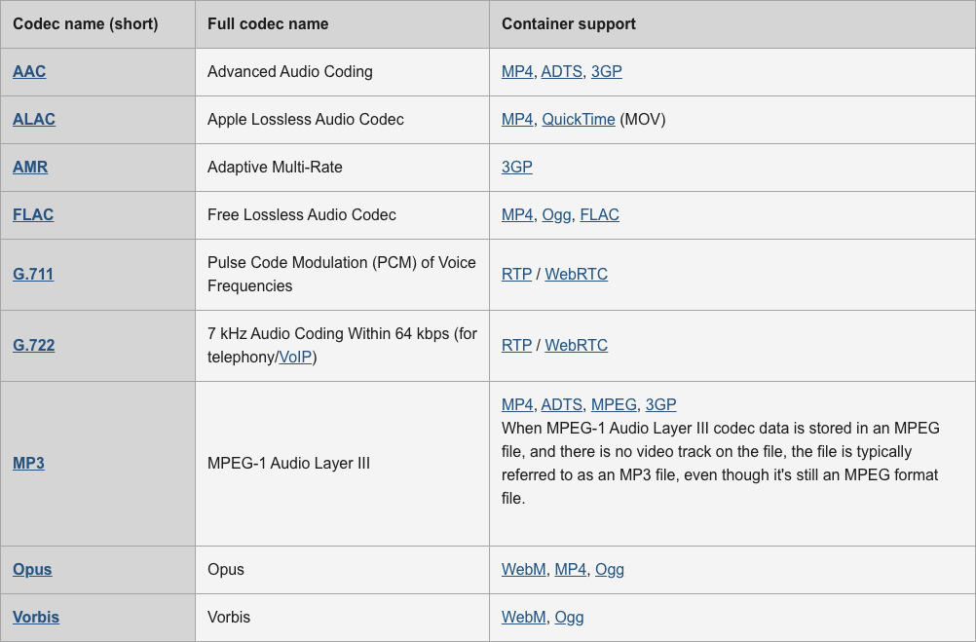Open the Opus codec link
This screenshot has height=642, width=976.
(x=32, y=570)
